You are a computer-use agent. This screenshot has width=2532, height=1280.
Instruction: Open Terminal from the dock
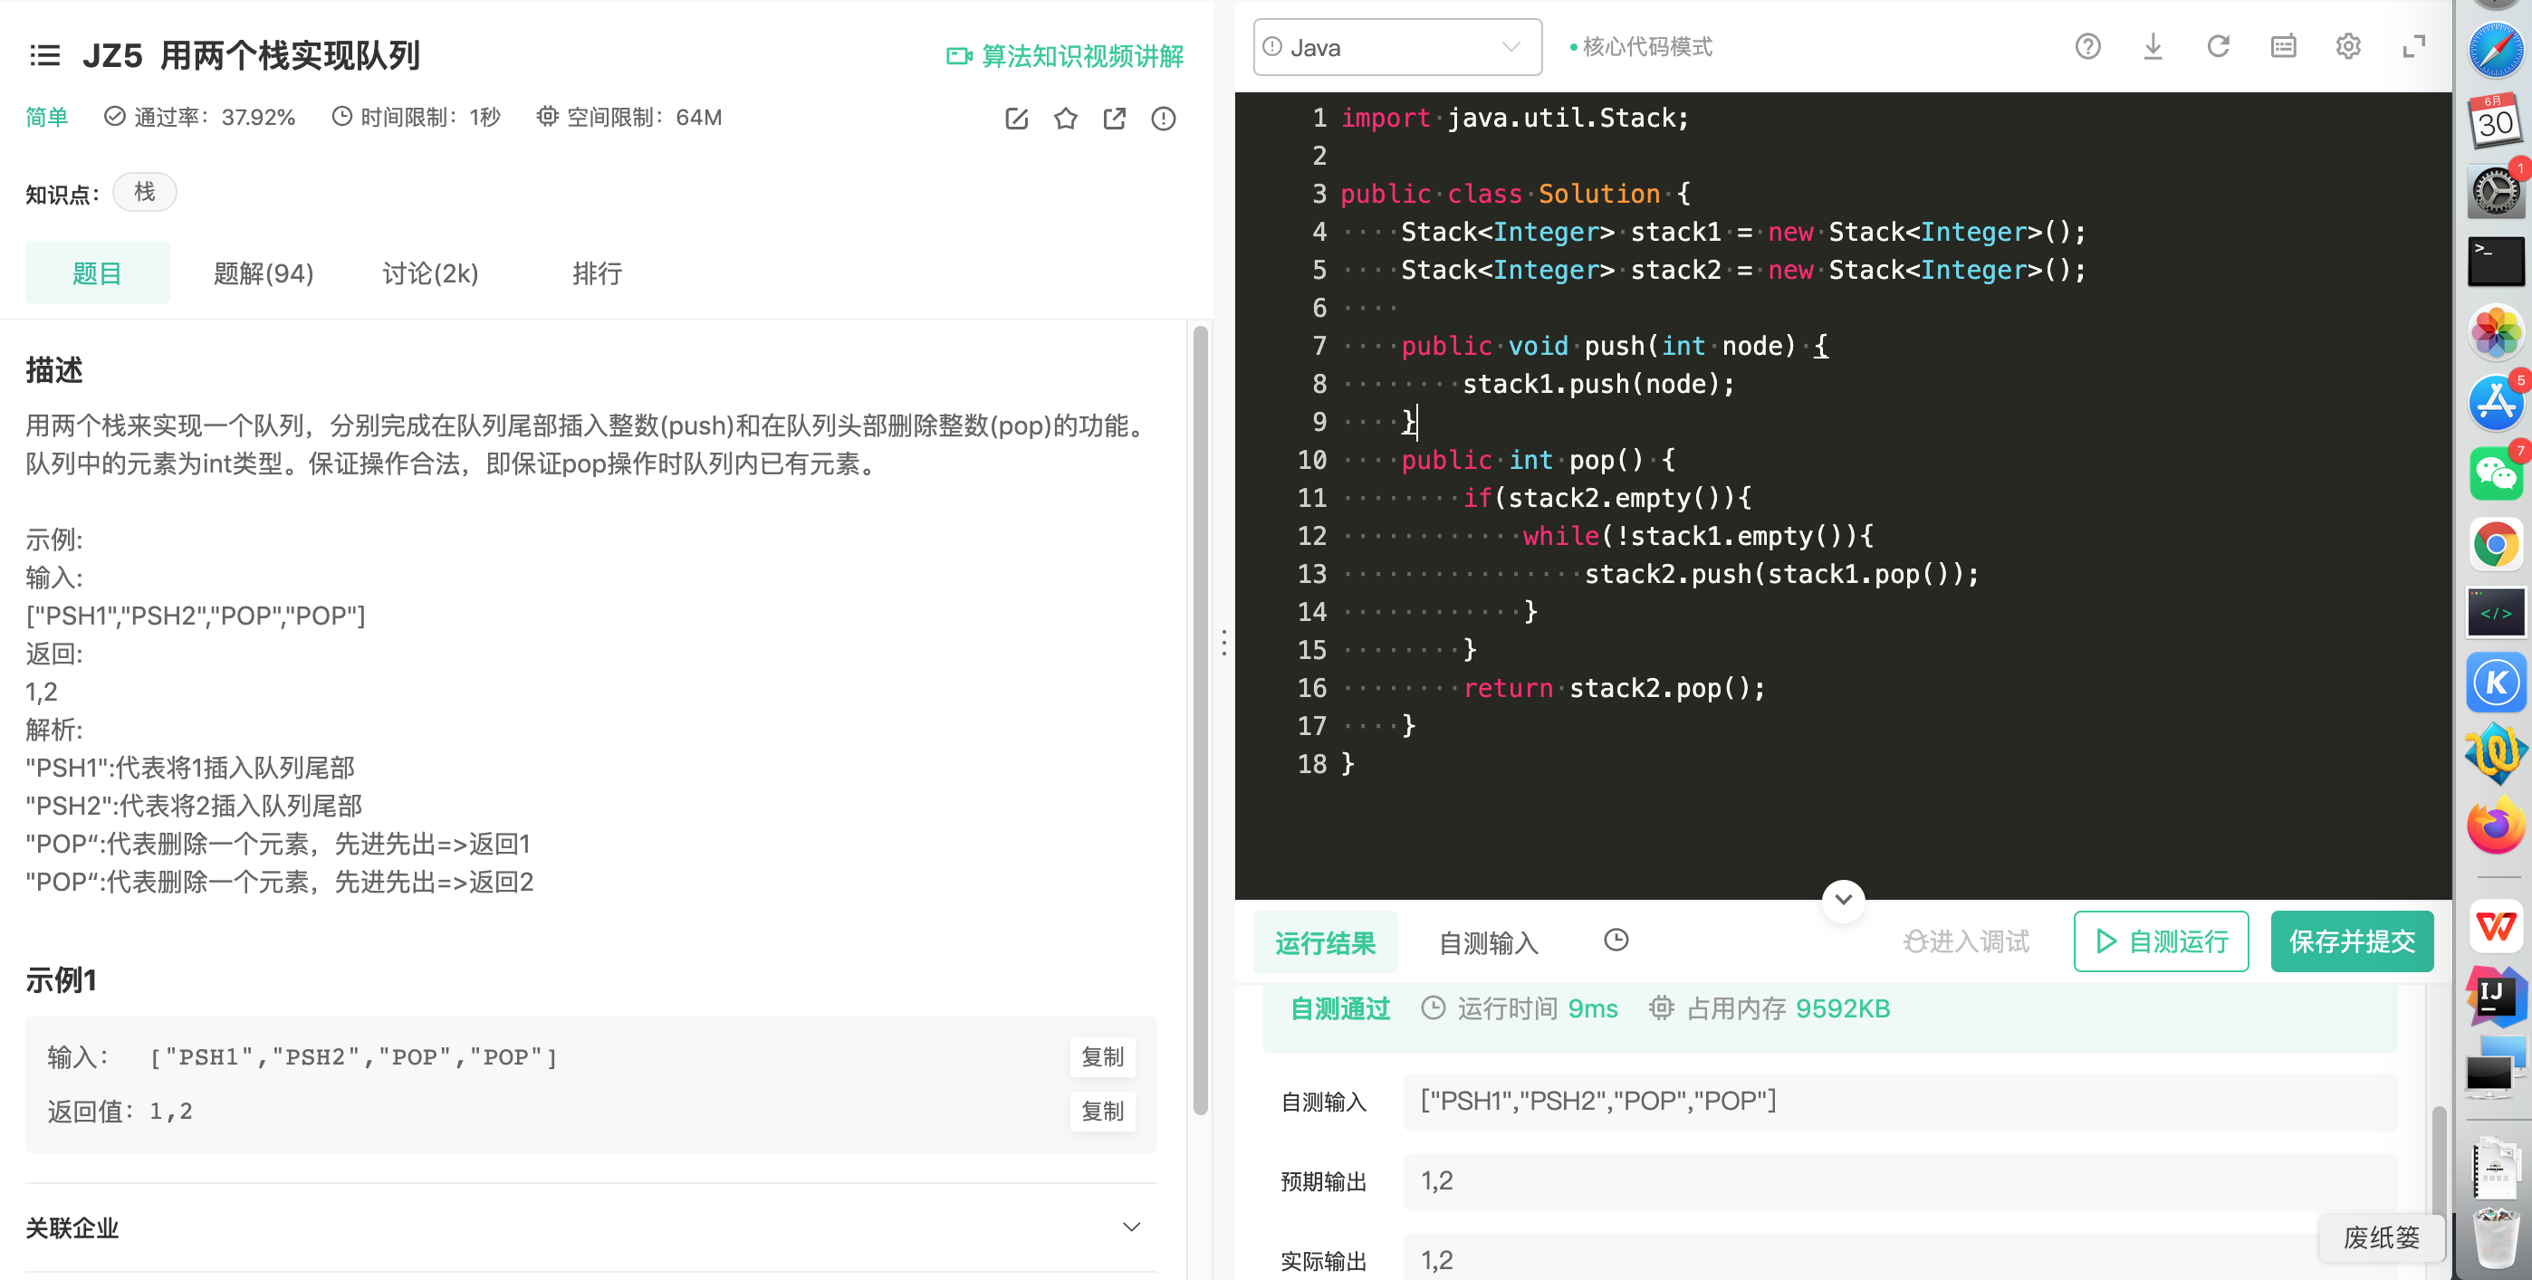pos(2496,261)
